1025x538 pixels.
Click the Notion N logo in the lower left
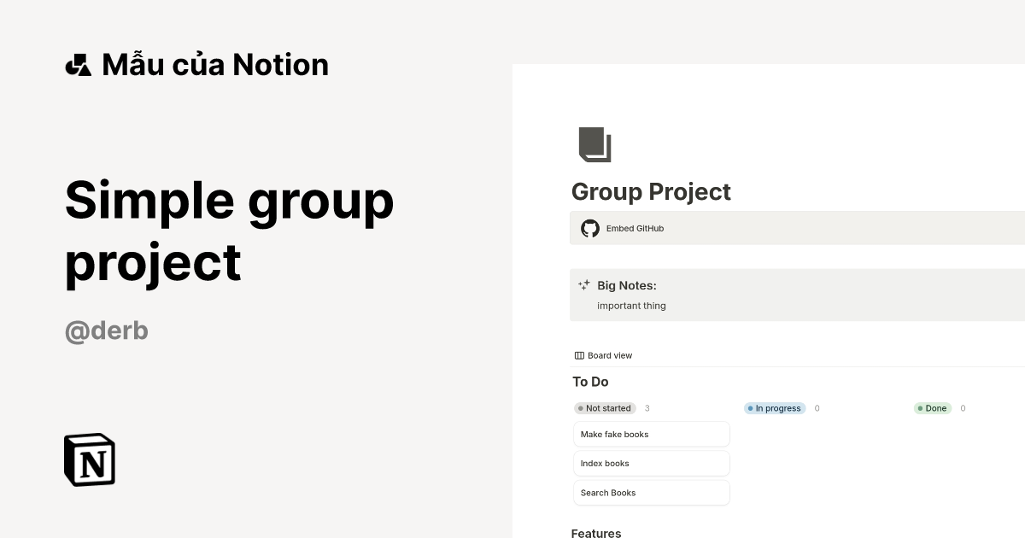[x=89, y=459]
